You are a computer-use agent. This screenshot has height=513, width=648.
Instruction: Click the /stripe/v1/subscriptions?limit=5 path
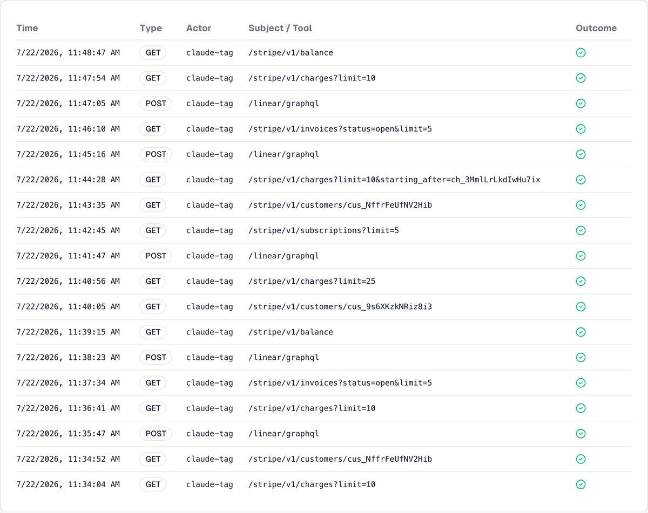click(324, 230)
